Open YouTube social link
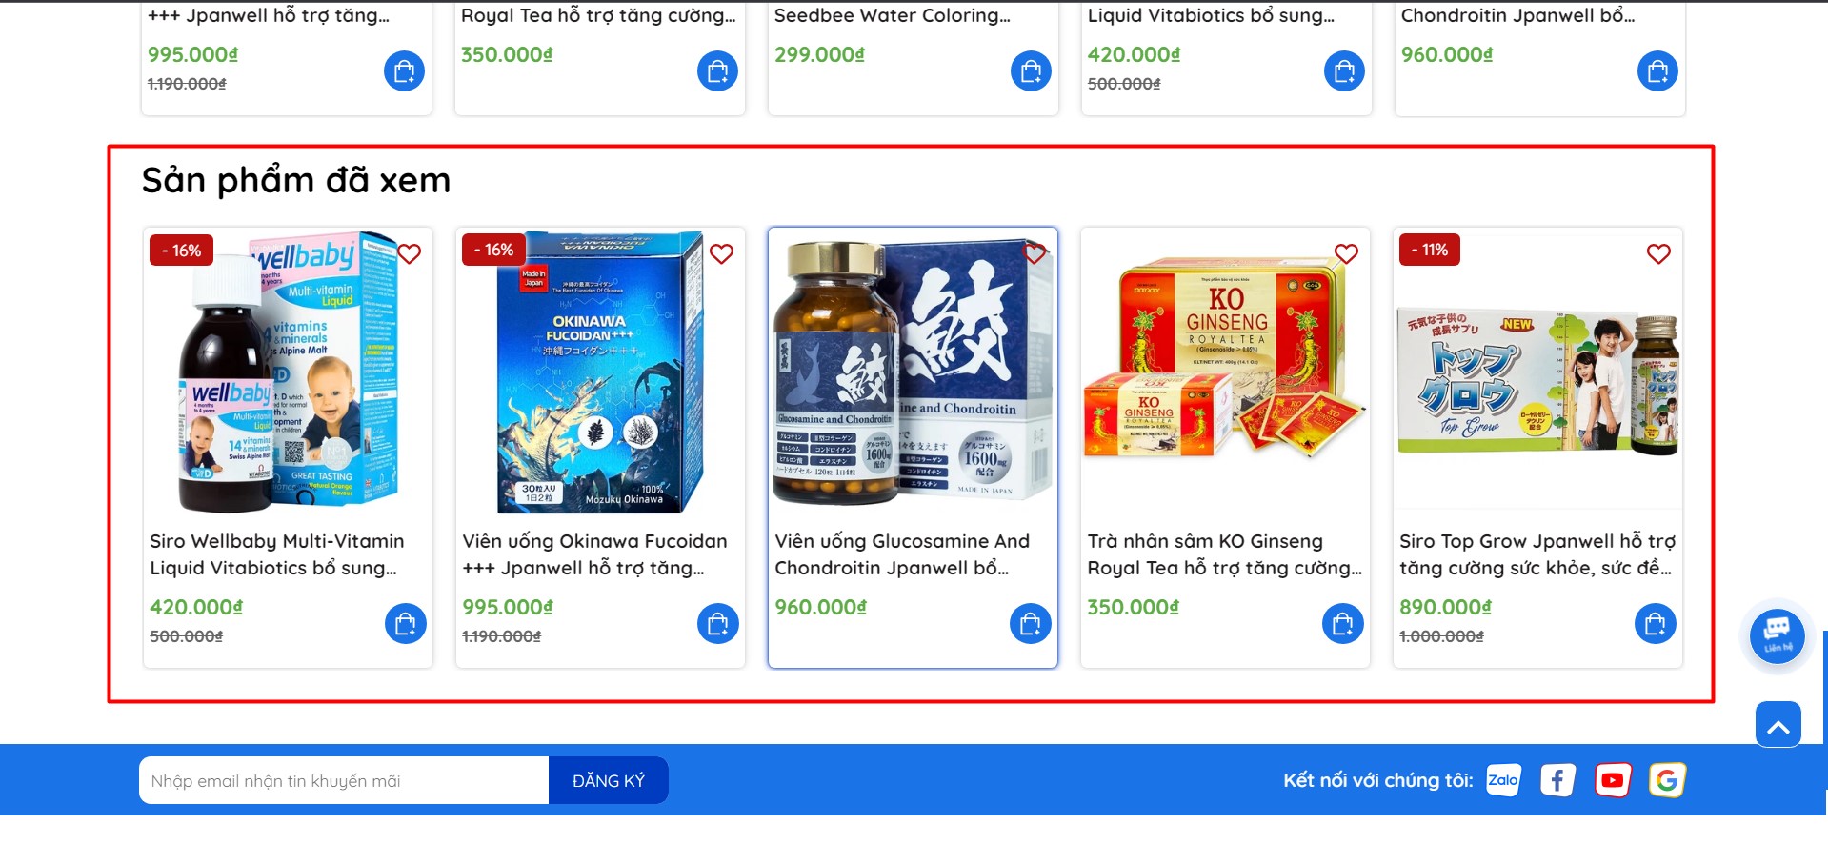 (1613, 780)
